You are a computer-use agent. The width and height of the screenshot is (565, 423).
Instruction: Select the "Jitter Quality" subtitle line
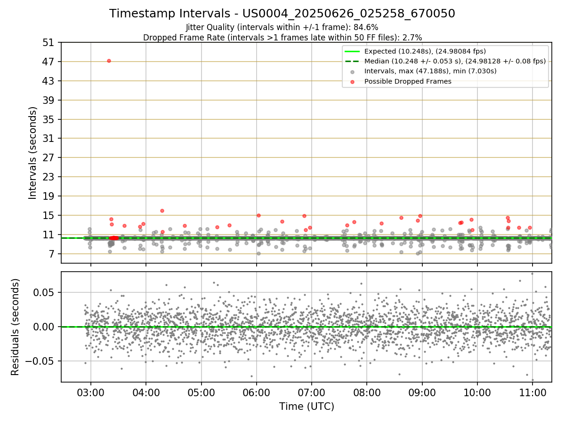click(x=282, y=27)
